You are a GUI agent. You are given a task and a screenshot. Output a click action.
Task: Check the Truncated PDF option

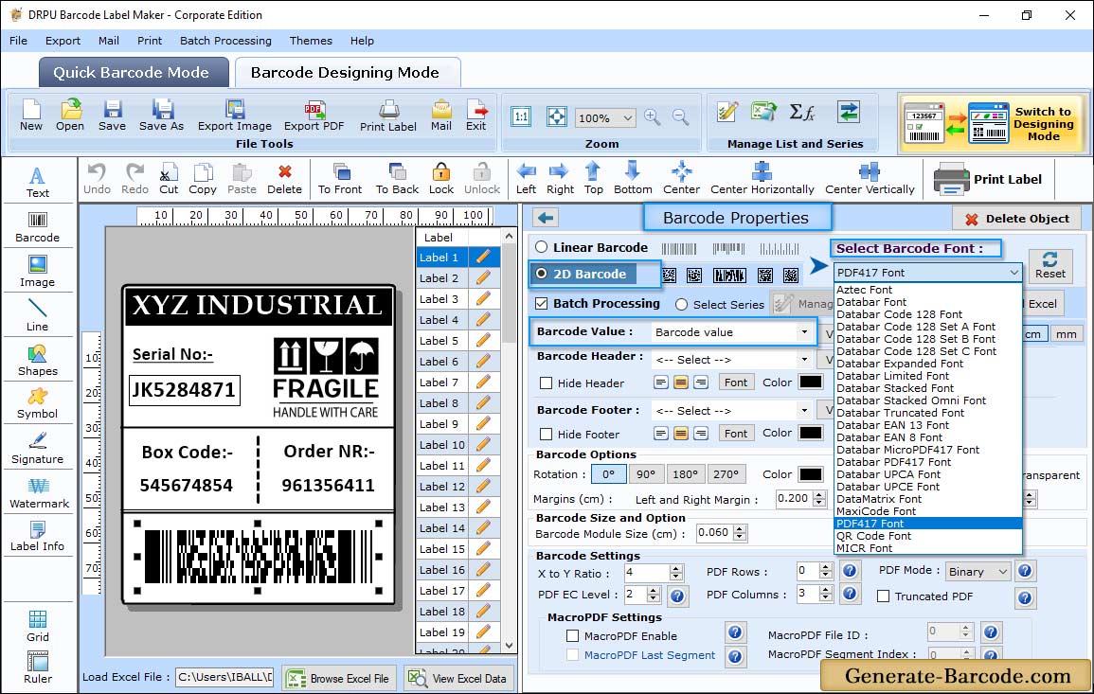(x=884, y=596)
